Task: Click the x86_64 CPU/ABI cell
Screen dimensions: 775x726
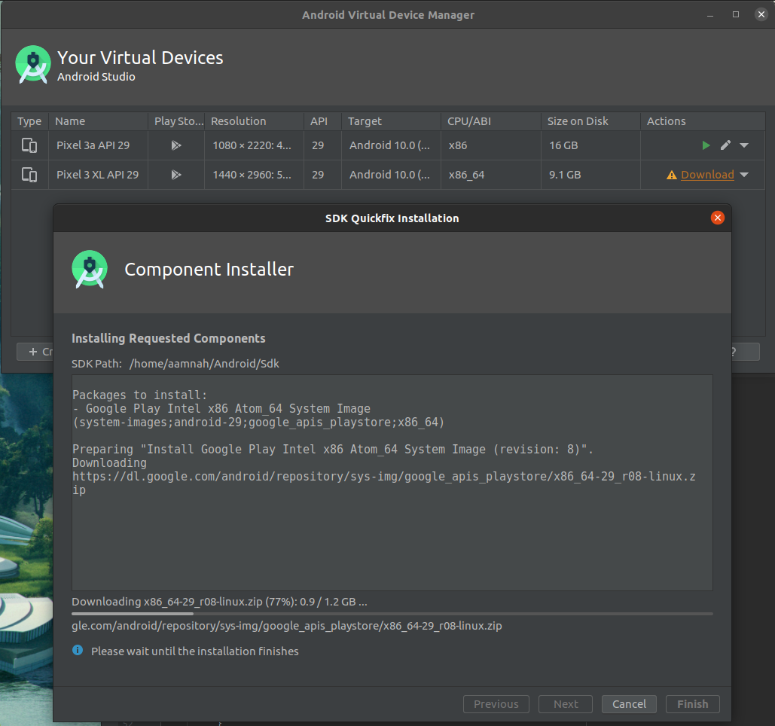Action: coord(491,175)
